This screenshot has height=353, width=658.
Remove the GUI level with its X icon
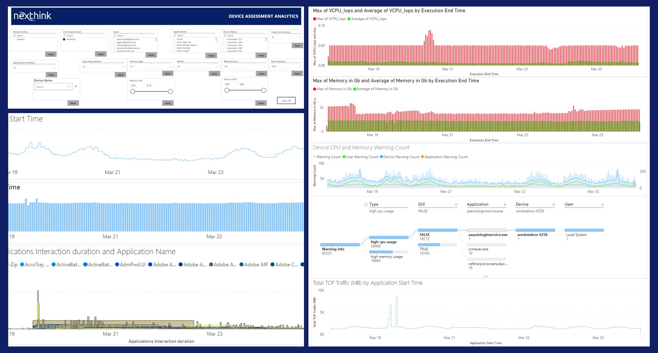(456, 205)
